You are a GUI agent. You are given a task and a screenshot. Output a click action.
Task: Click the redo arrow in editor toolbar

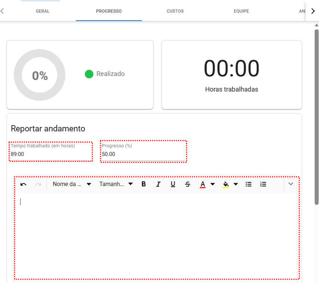(38, 184)
